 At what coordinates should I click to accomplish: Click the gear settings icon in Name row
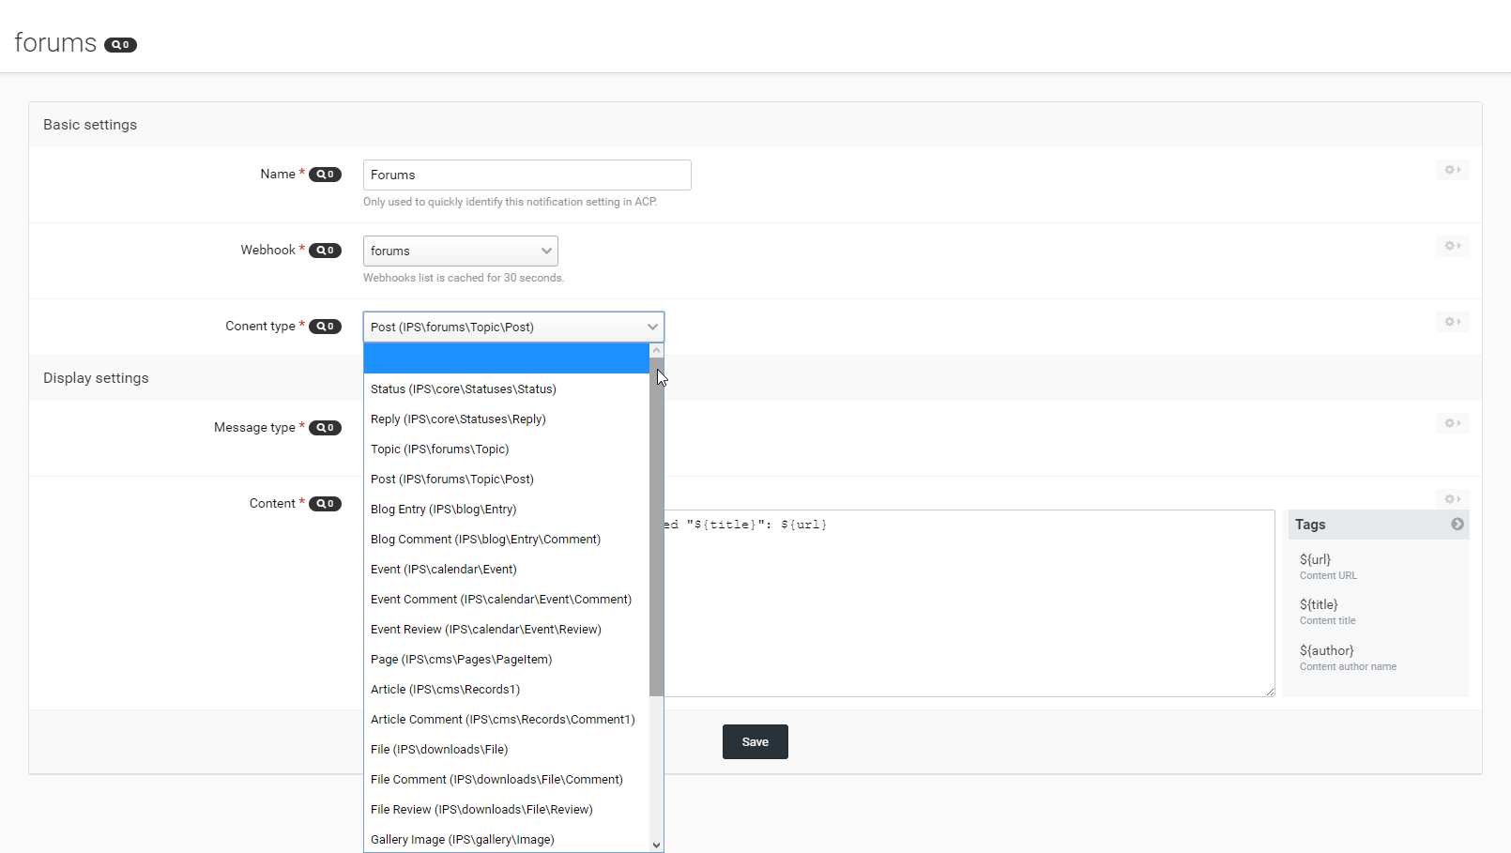1452,170
